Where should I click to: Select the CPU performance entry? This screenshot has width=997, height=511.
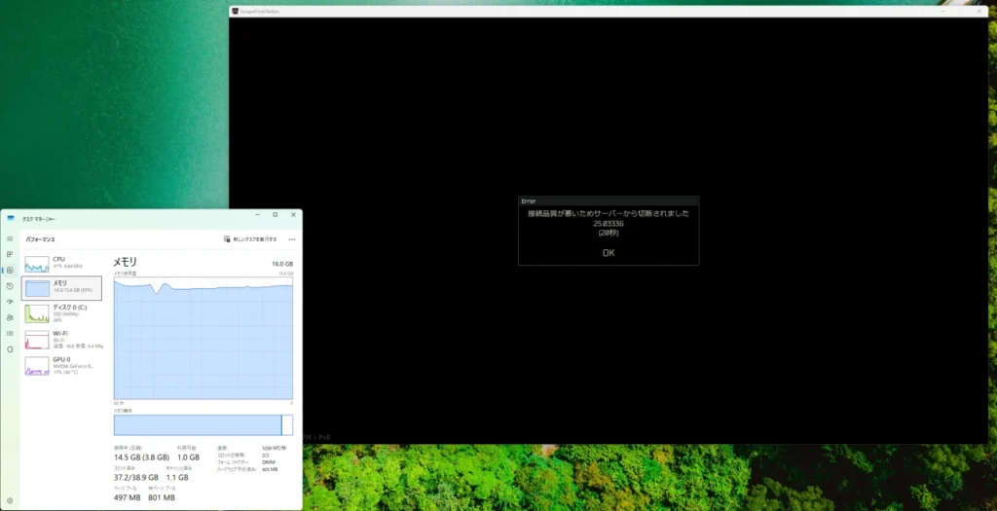[61, 263]
